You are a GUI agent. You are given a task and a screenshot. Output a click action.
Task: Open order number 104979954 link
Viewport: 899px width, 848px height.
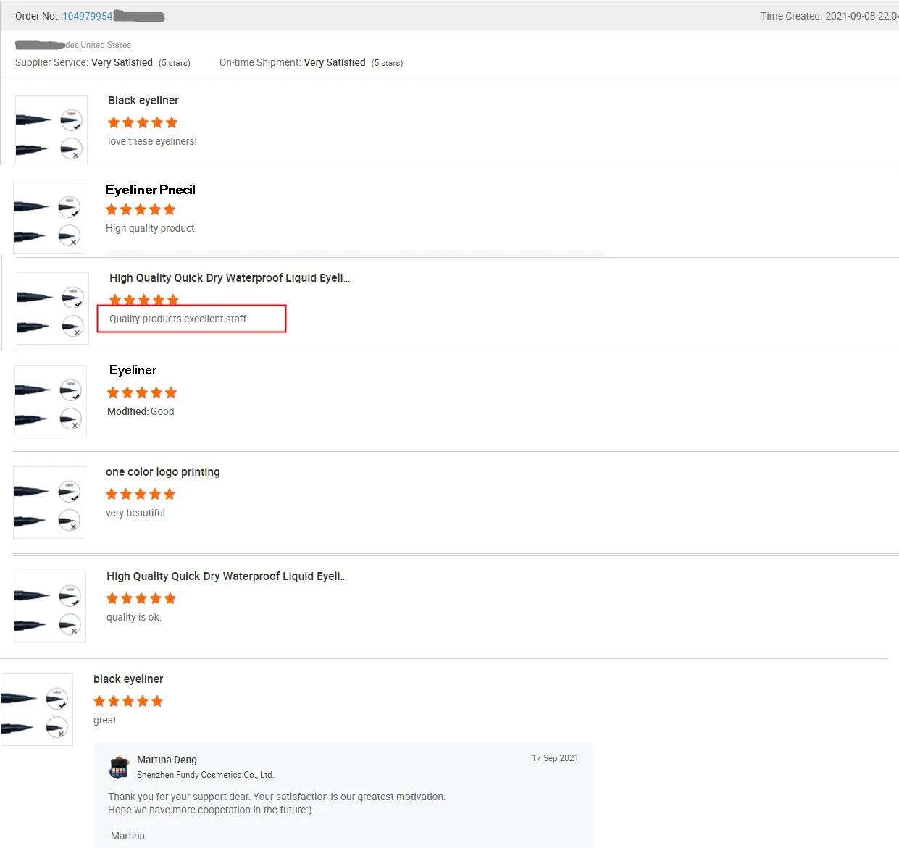88,16
